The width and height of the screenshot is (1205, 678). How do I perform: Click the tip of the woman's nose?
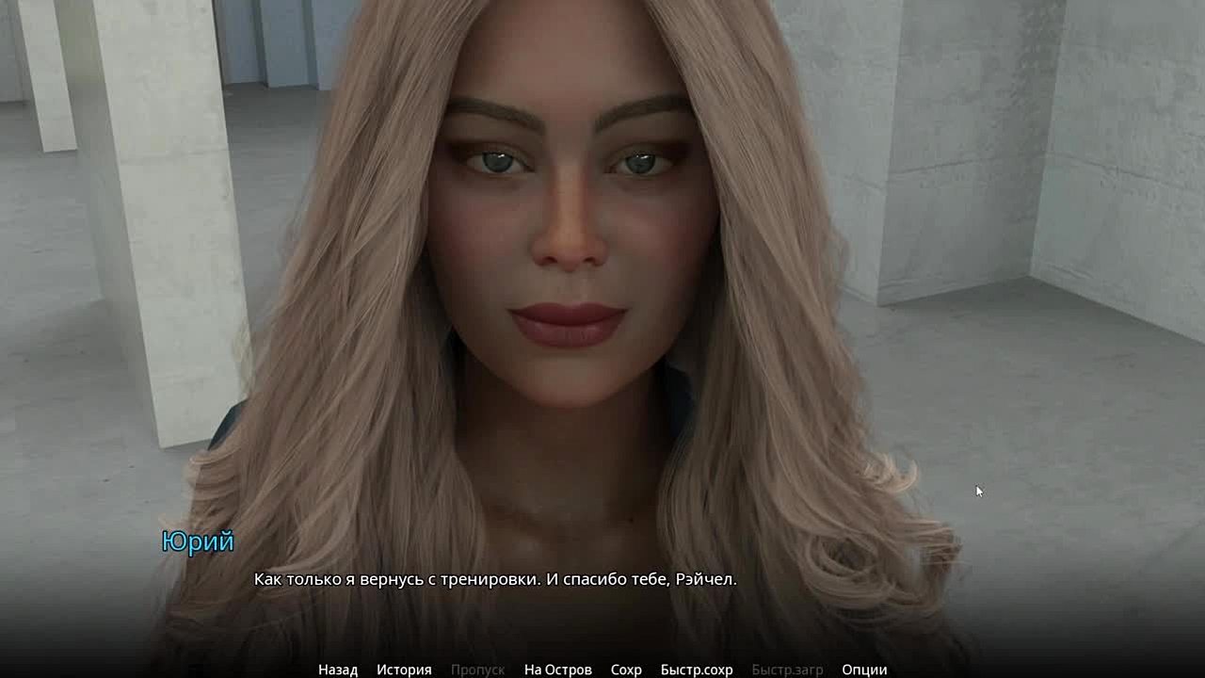point(570,245)
